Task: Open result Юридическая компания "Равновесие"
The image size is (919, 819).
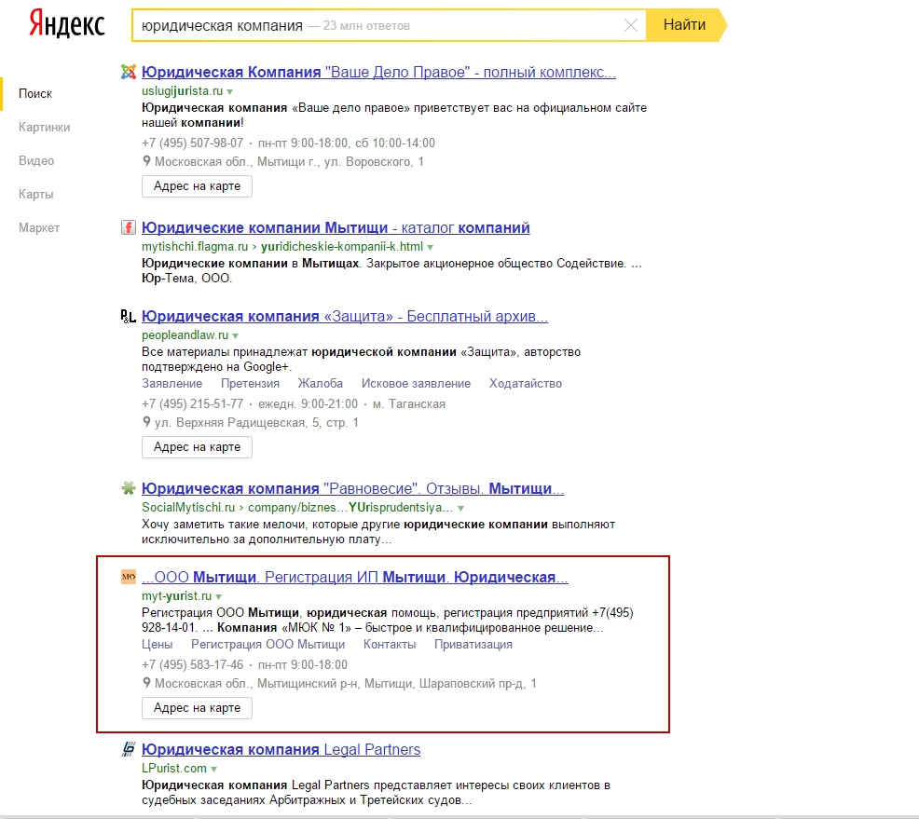Action: [353, 488]
